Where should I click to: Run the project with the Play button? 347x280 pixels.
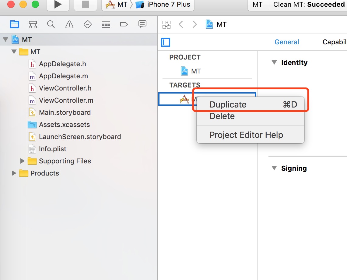[58, 5]
